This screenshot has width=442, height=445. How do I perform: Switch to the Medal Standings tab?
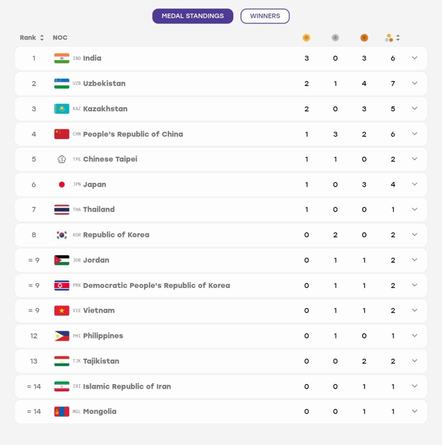point(193,16)
